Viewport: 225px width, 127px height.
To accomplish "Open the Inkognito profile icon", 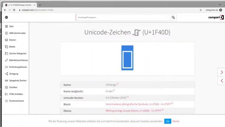I will [x=221, y=10].
